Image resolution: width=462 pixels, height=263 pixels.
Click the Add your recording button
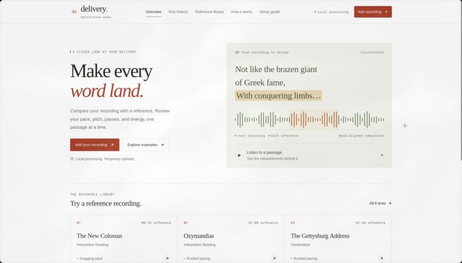point(95,145)
